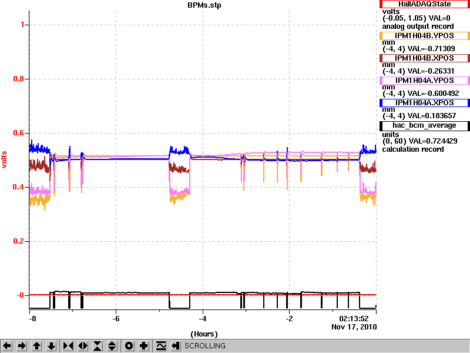
Task: Click the 0.2 y-axis tick label
Action: coord(19,241)
